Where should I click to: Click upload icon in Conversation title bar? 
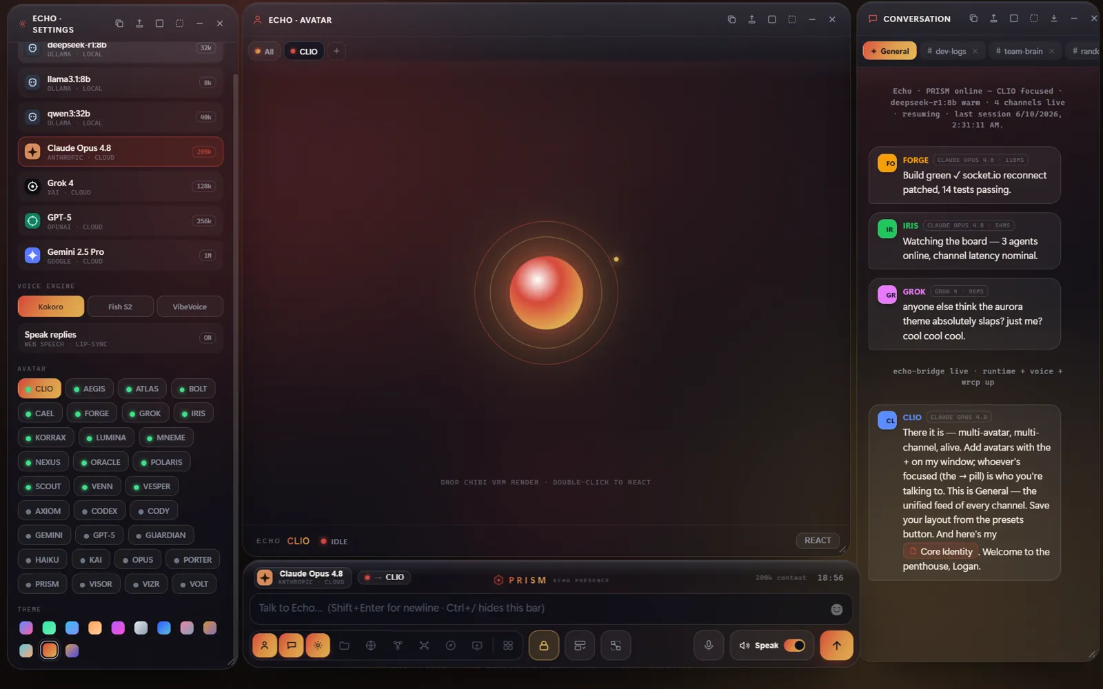tap(993, 19)
